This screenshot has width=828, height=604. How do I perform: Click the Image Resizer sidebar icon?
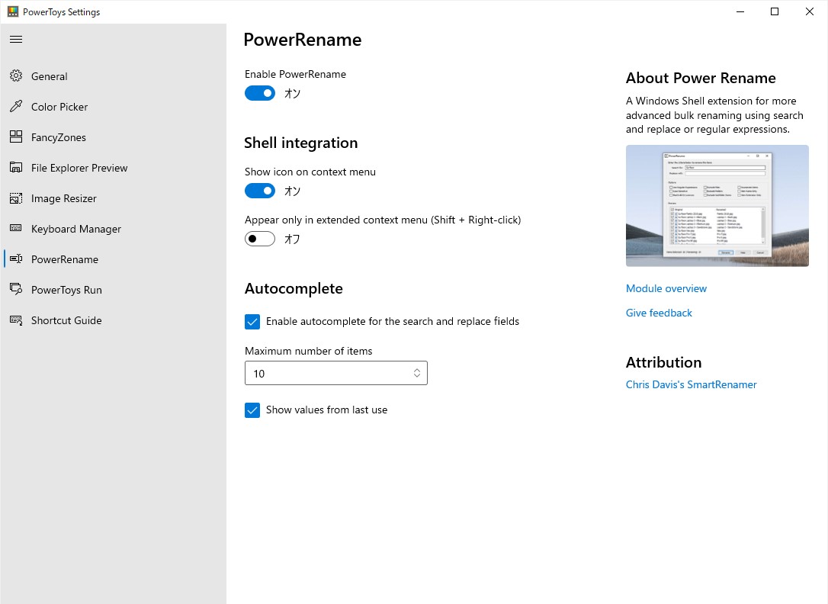click(x=16, y=198)
